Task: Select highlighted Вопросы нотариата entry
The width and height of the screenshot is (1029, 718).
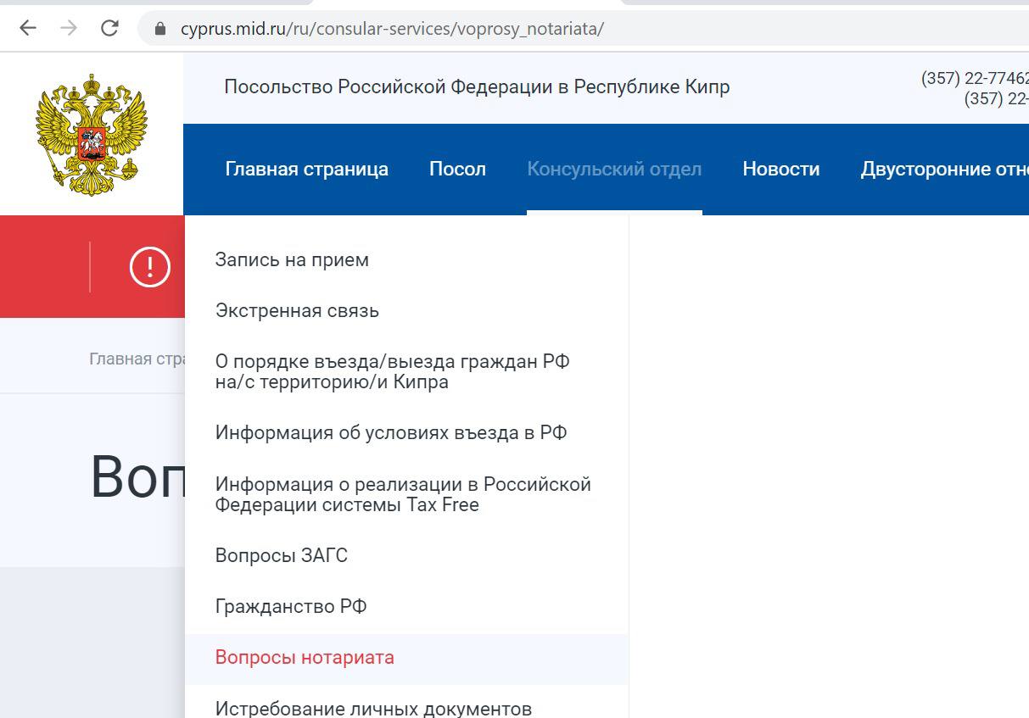Action: pos(305,658)
